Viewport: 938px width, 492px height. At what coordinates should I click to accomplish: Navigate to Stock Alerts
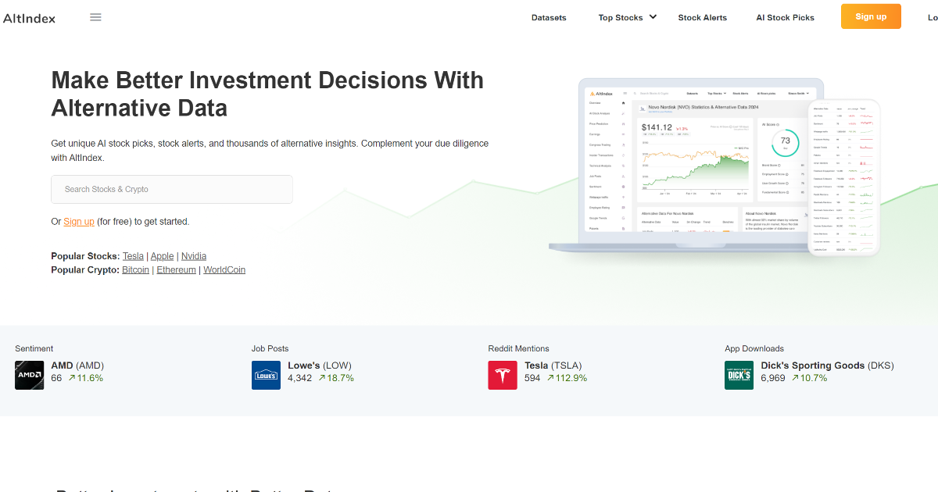coord(703,16)
